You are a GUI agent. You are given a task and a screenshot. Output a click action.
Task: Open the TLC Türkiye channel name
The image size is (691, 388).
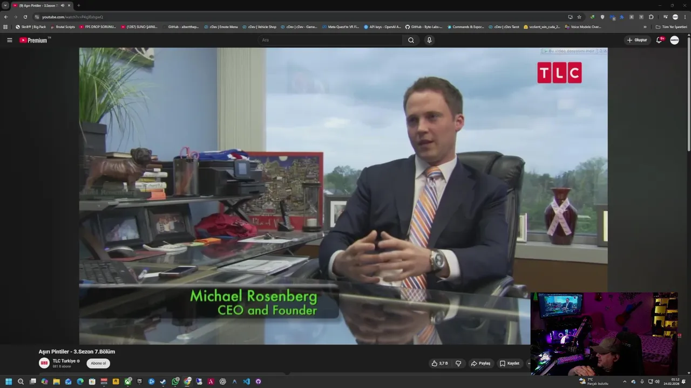tap(64, 361)
